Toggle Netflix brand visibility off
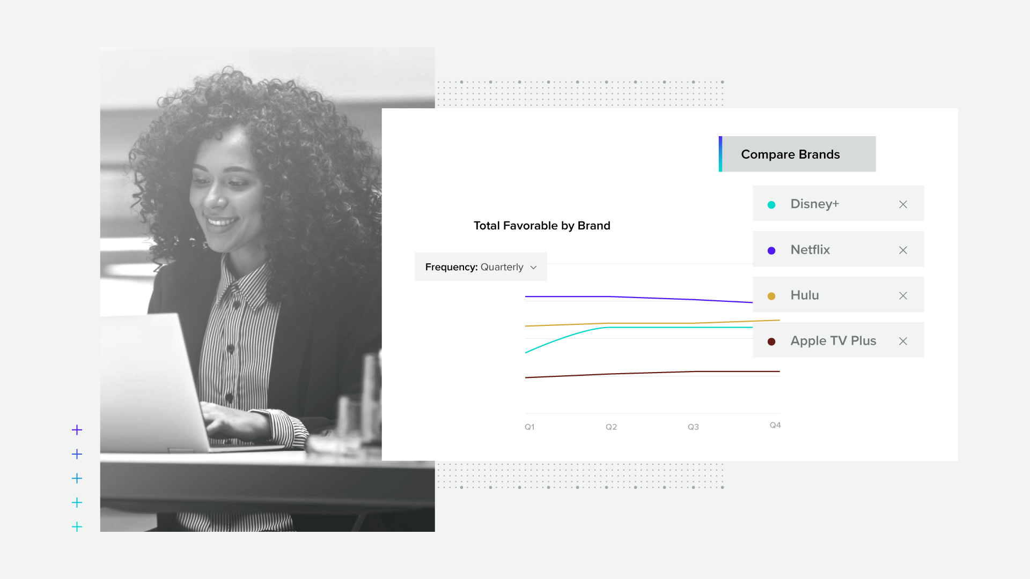 (903, 249)
